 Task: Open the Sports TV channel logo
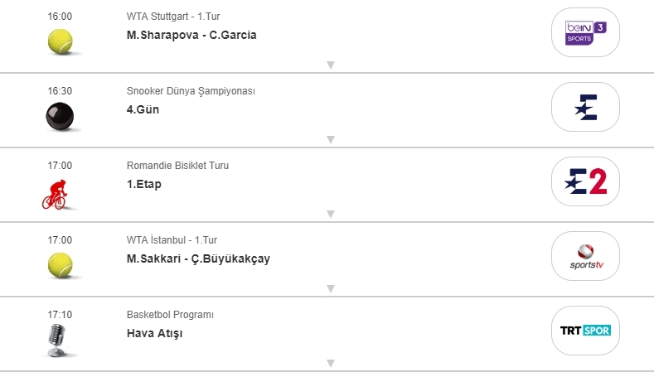(585, 256)
